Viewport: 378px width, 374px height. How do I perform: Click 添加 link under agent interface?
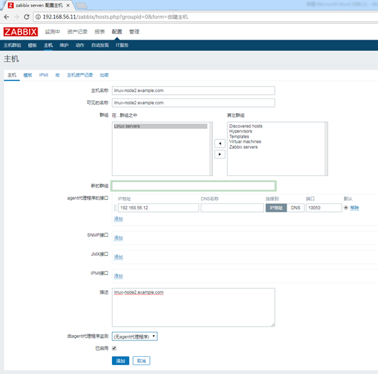pyautogui.click(x=118, y=219)
